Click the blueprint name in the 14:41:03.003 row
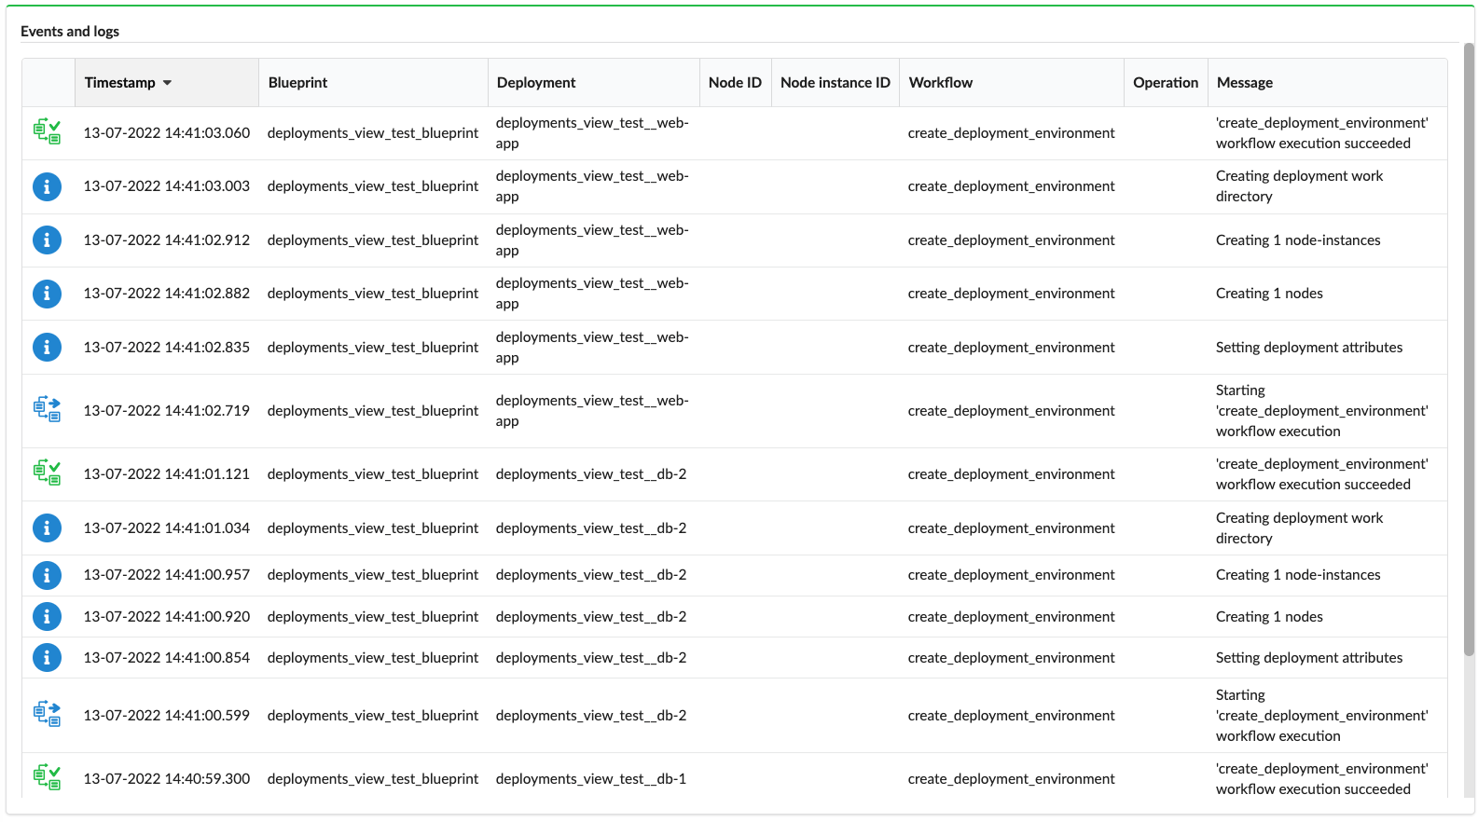The image size is (1478, 822). click(x=373, y=185)
